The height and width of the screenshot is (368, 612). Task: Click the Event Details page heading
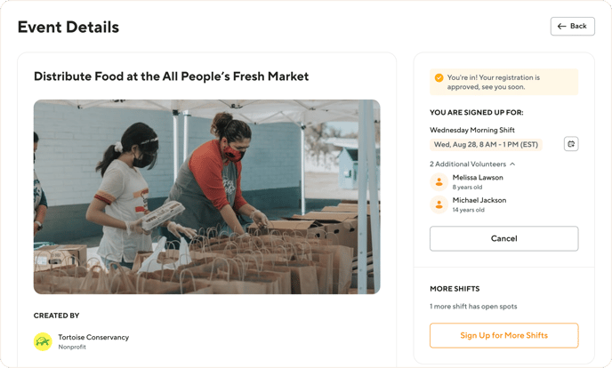[68, 28]
